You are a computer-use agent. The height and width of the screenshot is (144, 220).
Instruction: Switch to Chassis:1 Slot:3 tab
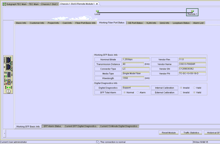pos(49,4)
